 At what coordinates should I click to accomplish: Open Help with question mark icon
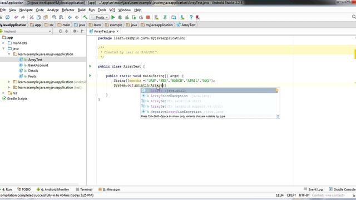point(191,17)
